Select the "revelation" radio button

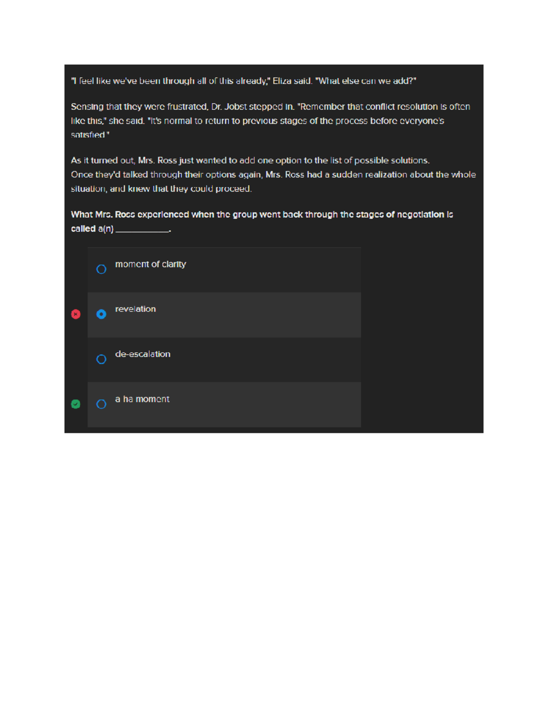pos(101,314)
